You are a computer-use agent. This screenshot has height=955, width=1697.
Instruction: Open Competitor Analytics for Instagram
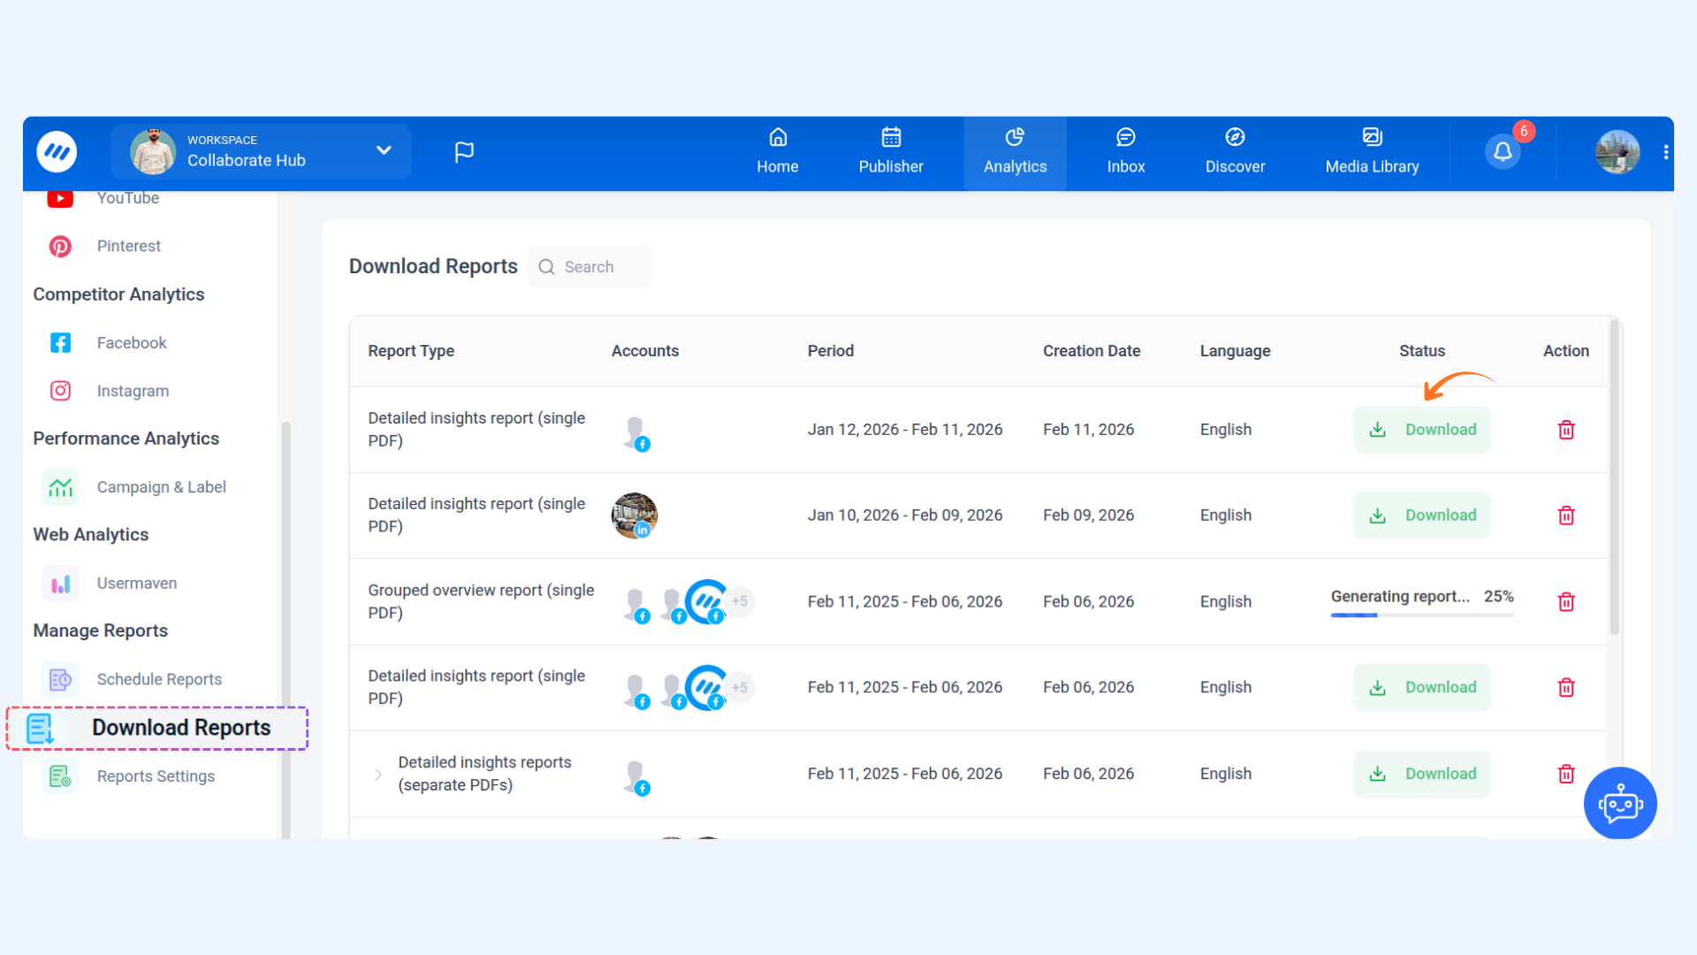133,391
